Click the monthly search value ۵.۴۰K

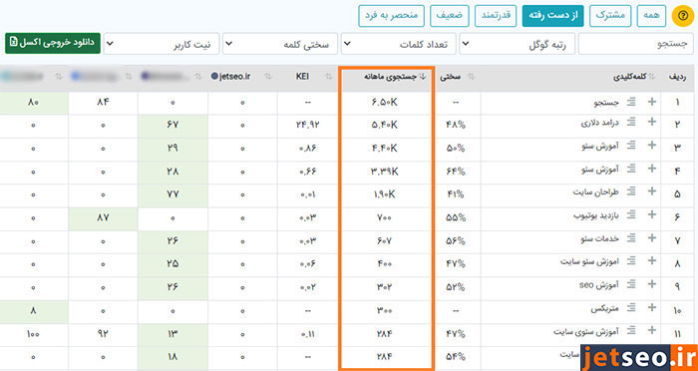(x=384, y=125)
